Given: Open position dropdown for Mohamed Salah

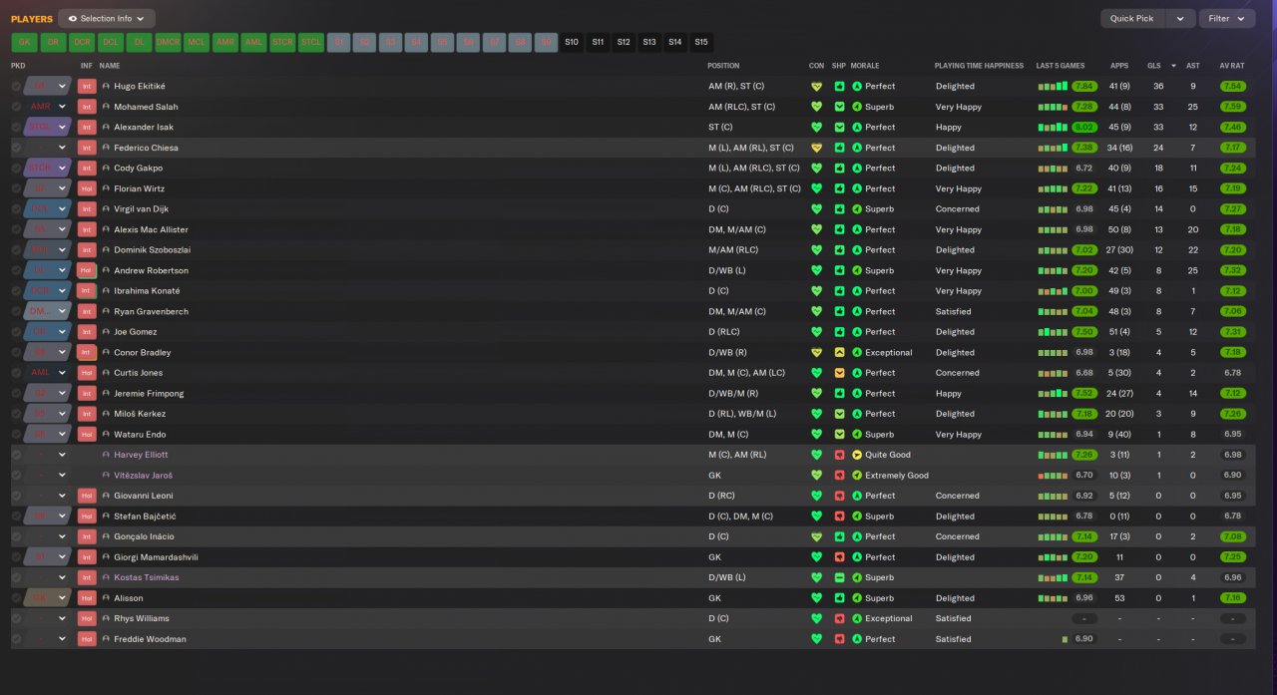Looking at the screenshot, I should point(62,107).
